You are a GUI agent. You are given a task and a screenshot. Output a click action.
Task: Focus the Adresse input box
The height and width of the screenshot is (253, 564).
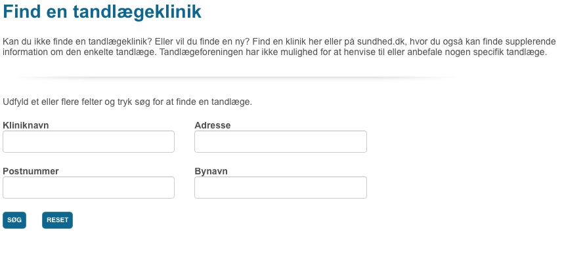pyautogui.click(x=280, y=142)
